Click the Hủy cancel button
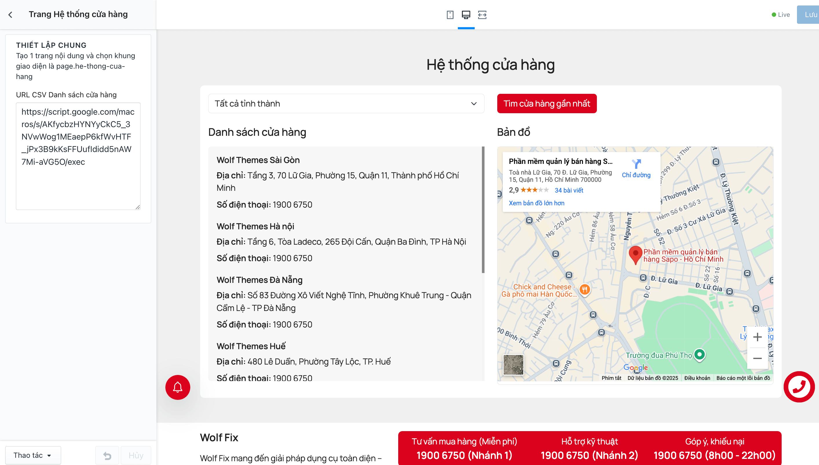Screen dimensions: 819x465 [136, 455]
